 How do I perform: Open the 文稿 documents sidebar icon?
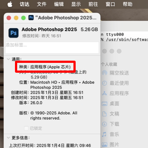105,114
